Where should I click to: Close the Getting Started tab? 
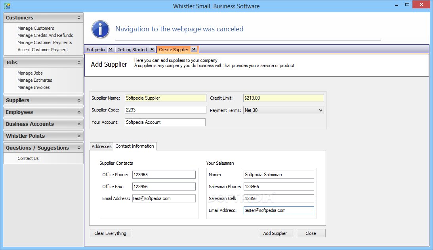pos(152,49)
